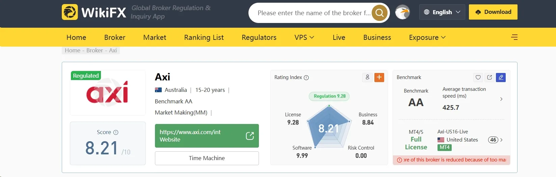Viewport: 556px width, 177px height.
Task: Click the Benchmark AA rating
Action: (x=416, y=102)
